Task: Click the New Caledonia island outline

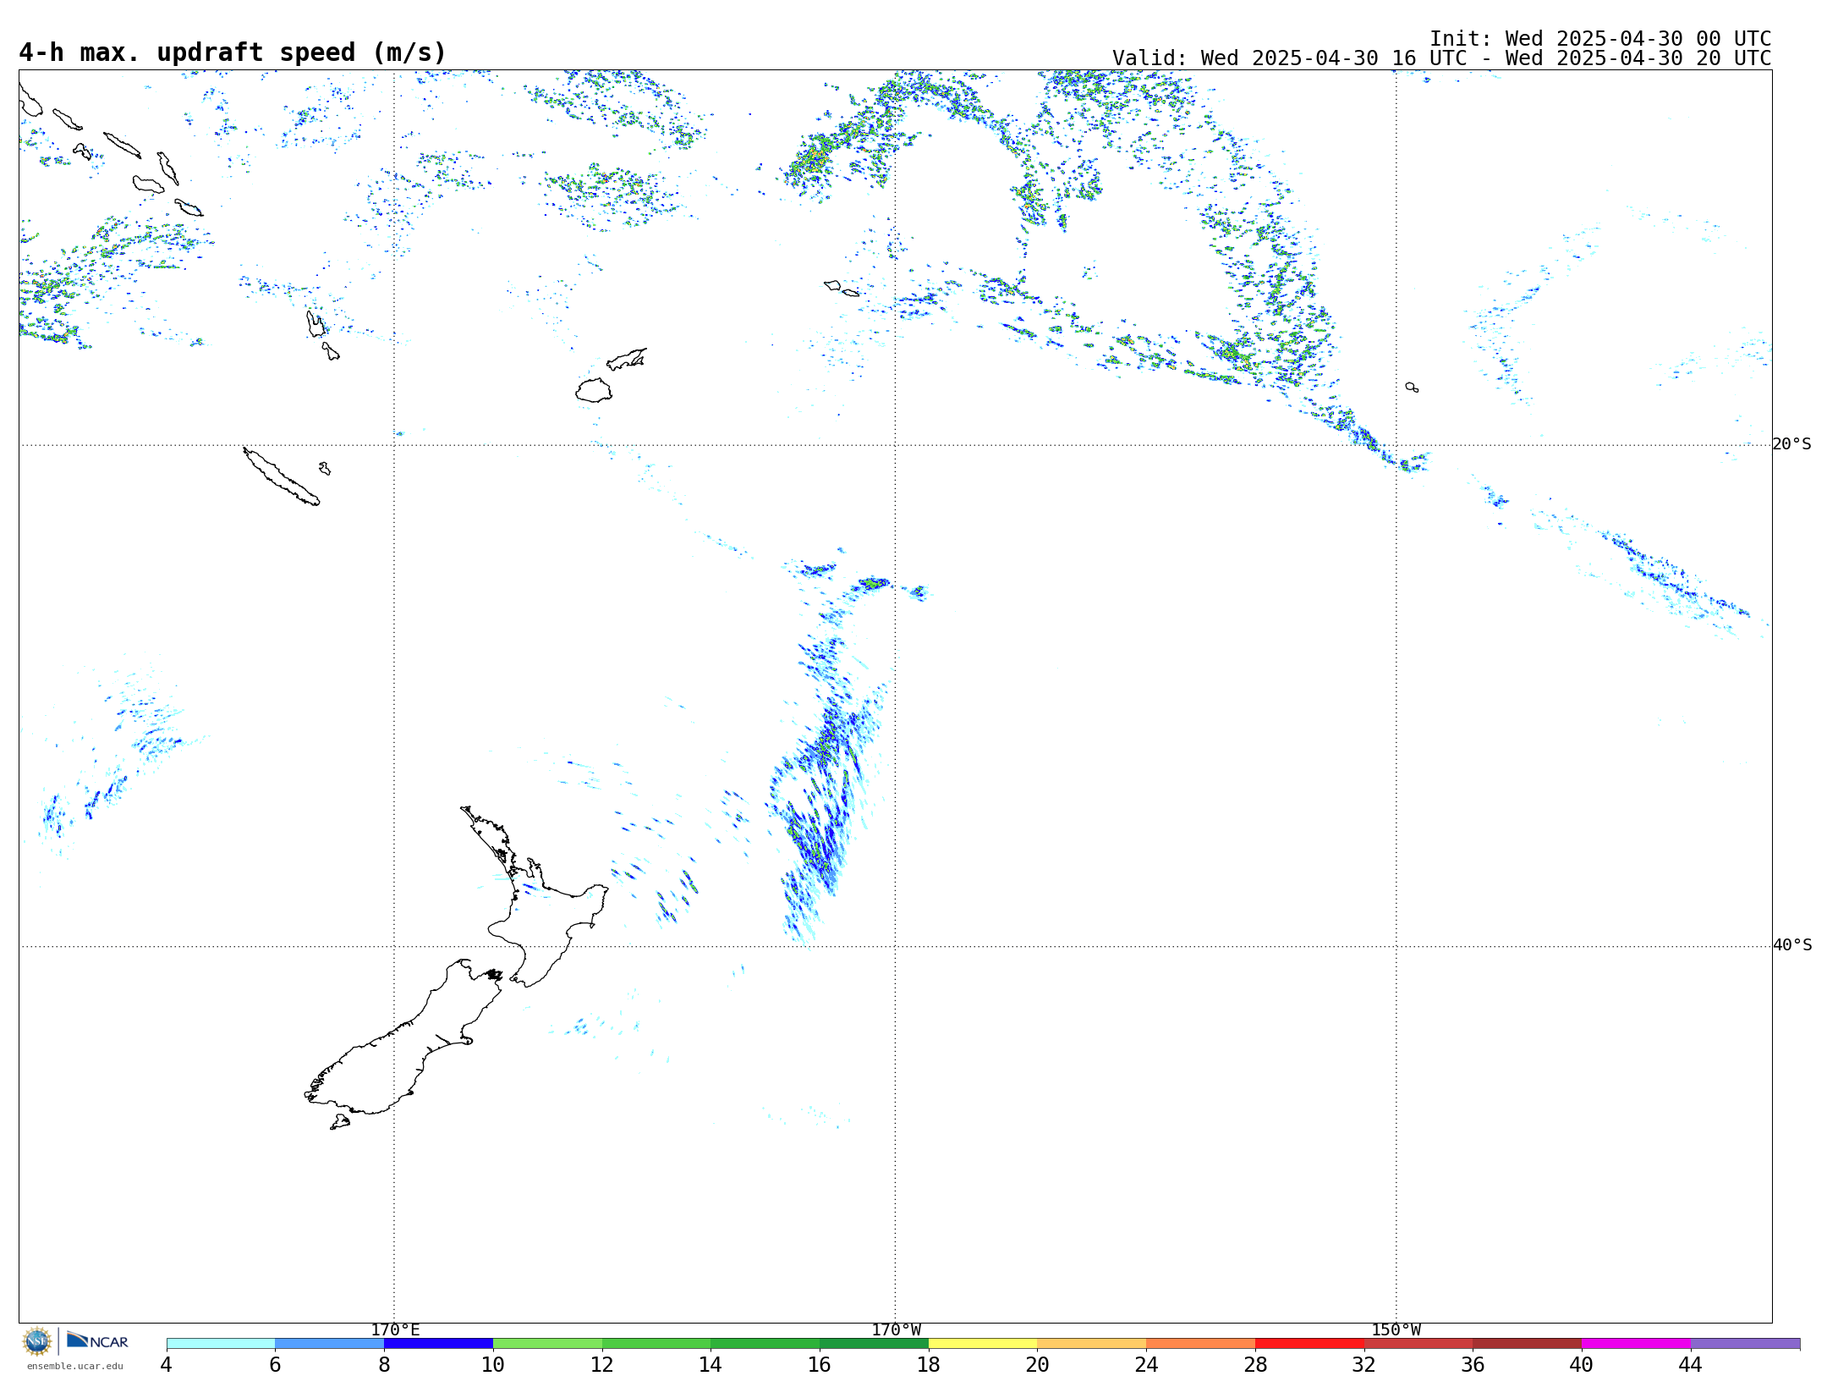Action: click(281, 476)
